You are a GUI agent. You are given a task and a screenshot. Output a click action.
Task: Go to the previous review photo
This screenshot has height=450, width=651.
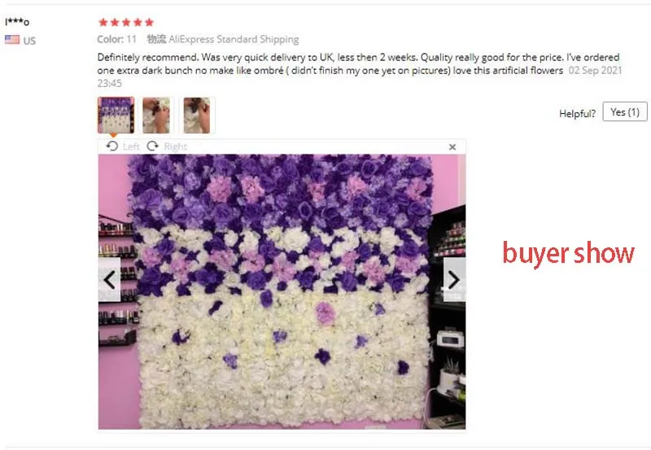[110, 279]
